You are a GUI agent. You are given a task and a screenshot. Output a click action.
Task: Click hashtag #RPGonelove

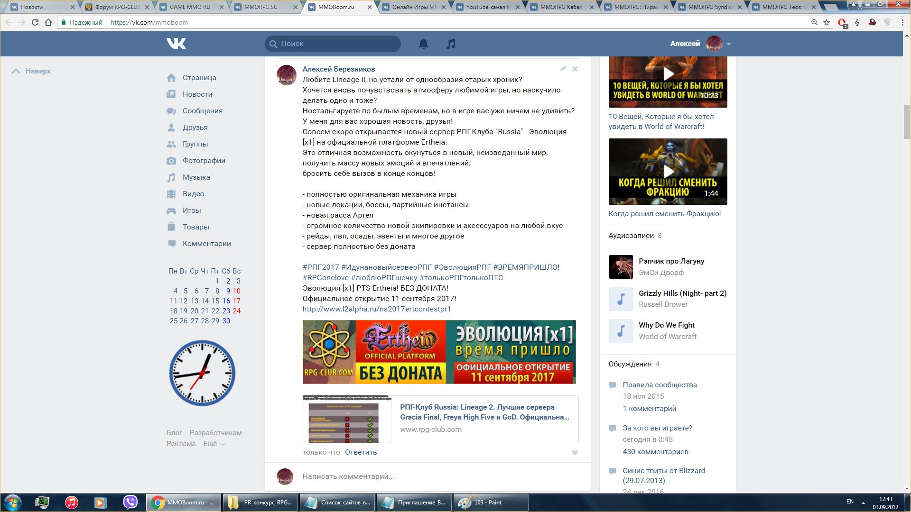tap(325, 278)
